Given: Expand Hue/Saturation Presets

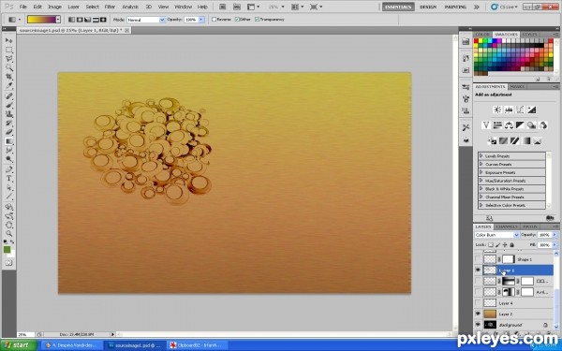Looking at the screenshot, I should [481, 181].
